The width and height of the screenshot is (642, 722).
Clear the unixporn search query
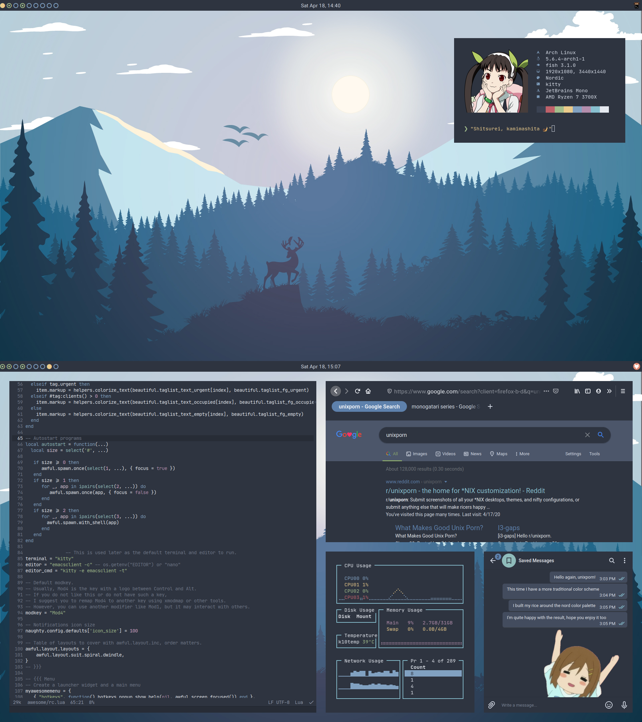coord(587,435)
